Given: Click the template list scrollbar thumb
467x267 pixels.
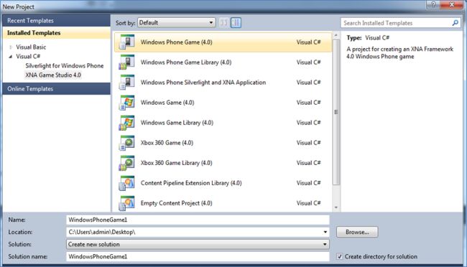Looking at the screenshot, I should pos(336,112).
